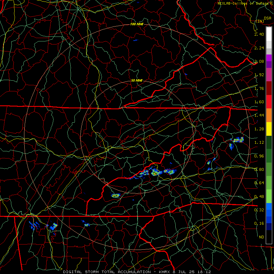This screenshot has width=274, height=274.
Task: Click the DSA product label above scale
Action: click(x=268, y=18)
